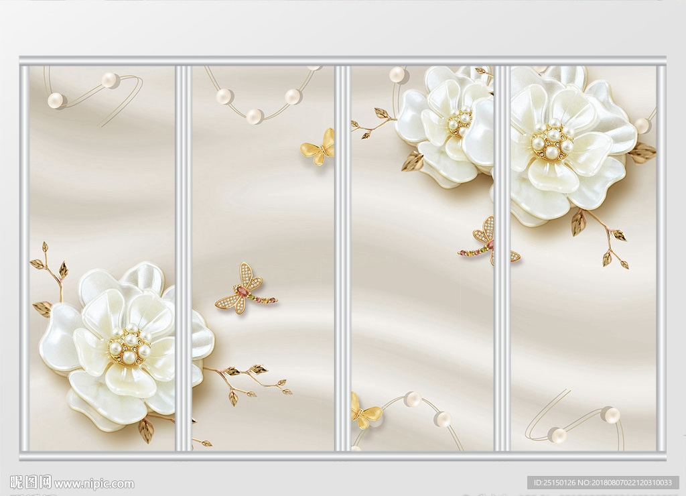Click the middle vertical silver divider bar

pos(342,258)
